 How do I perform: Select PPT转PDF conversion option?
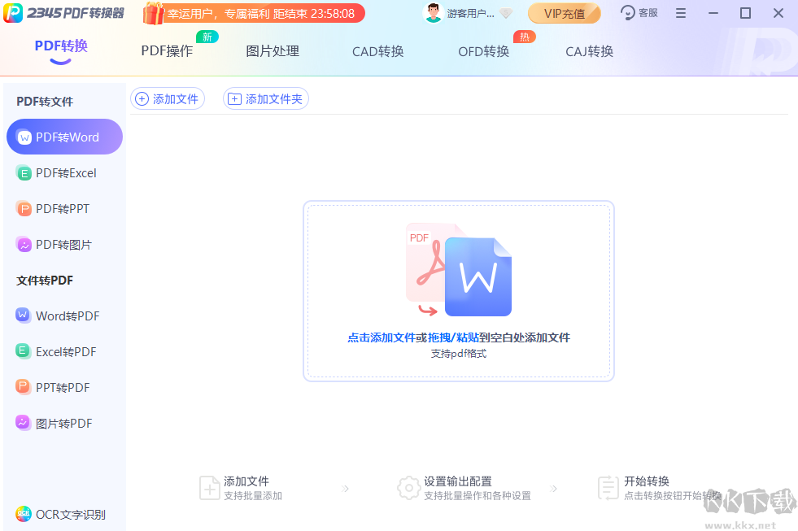(61, 387)
